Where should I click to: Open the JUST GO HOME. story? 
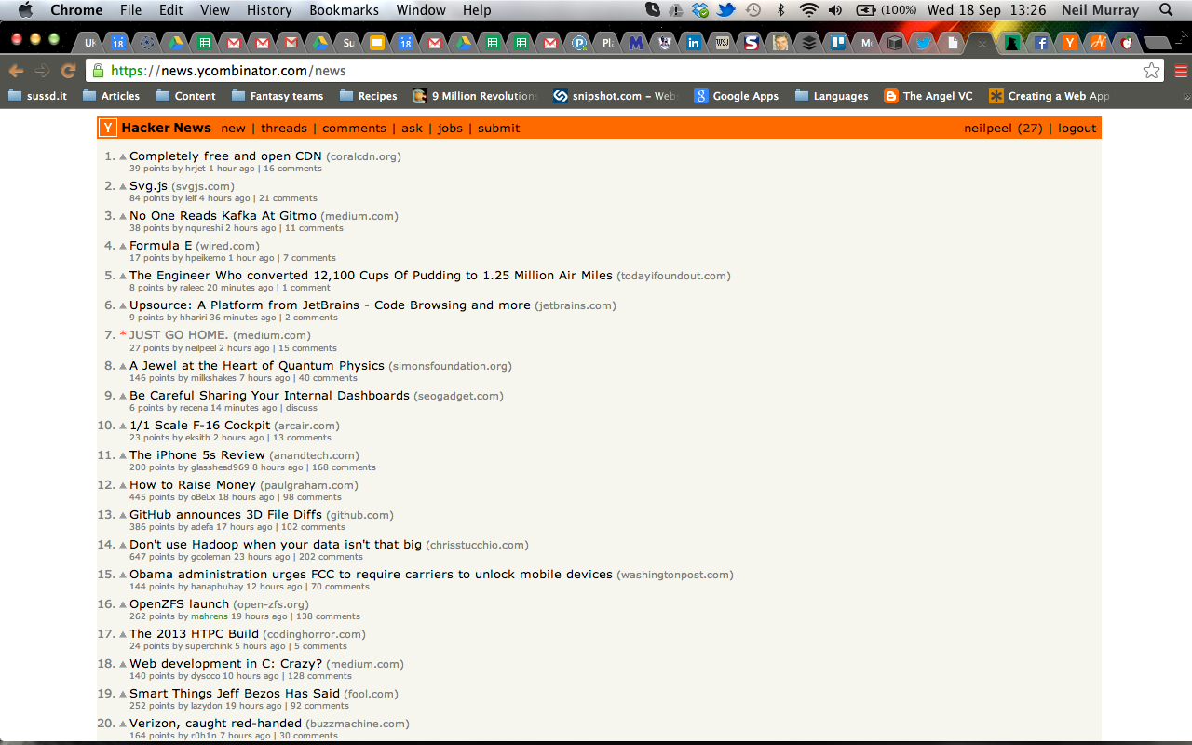(x=179, y=335)
